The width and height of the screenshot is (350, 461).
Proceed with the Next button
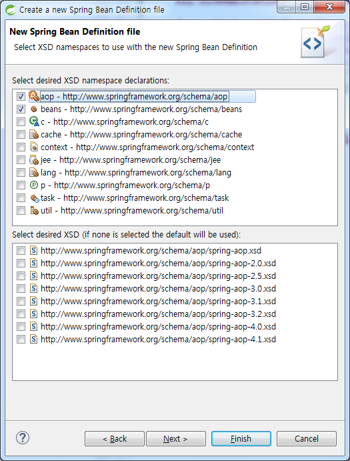176,439
